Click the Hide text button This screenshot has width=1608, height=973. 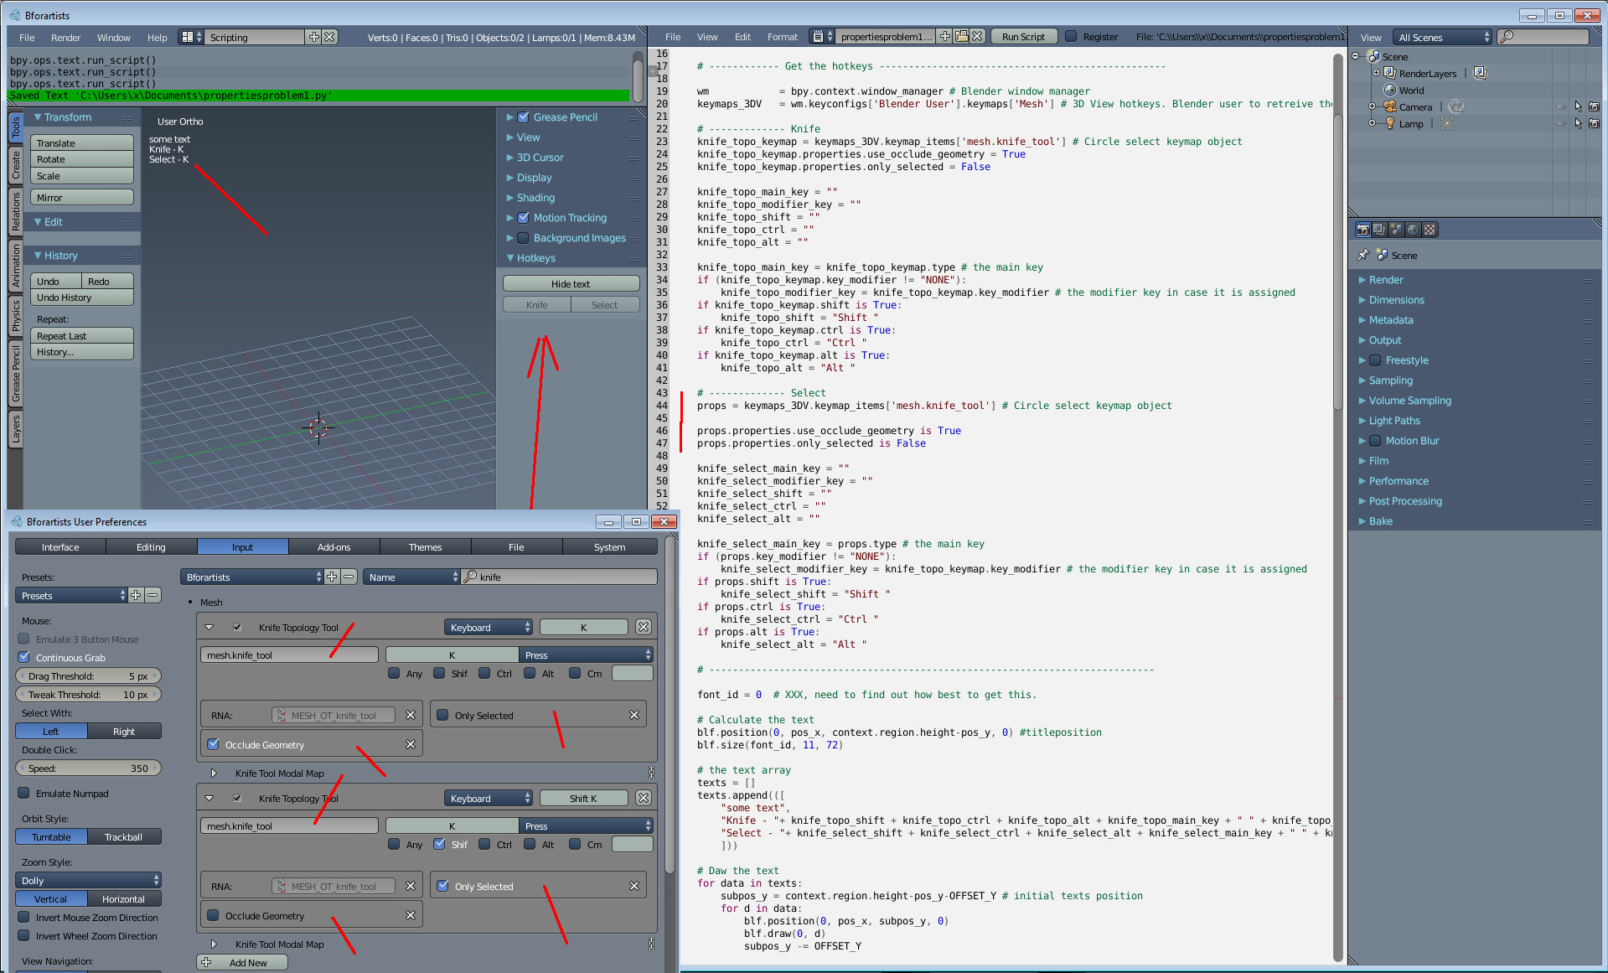point(571,284)
